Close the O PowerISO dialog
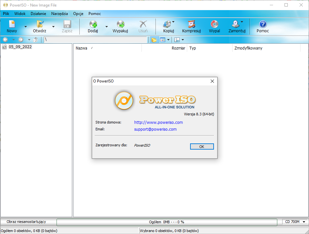The height and width of the screenshot is (234, 309). click(212, 81)
